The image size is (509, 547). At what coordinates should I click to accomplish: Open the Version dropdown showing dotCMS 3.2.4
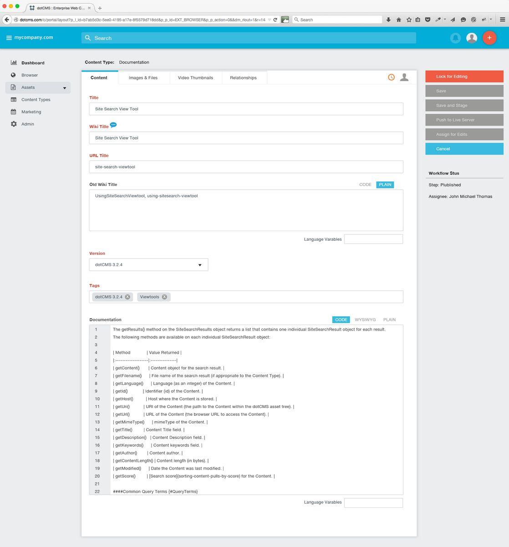tap(148, 265)
